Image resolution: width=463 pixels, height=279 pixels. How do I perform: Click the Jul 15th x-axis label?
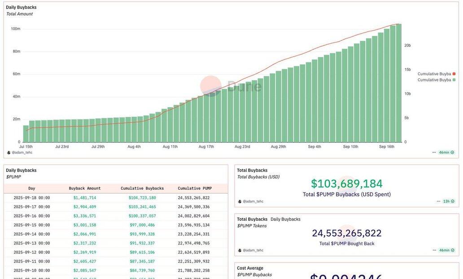(26, 147)
